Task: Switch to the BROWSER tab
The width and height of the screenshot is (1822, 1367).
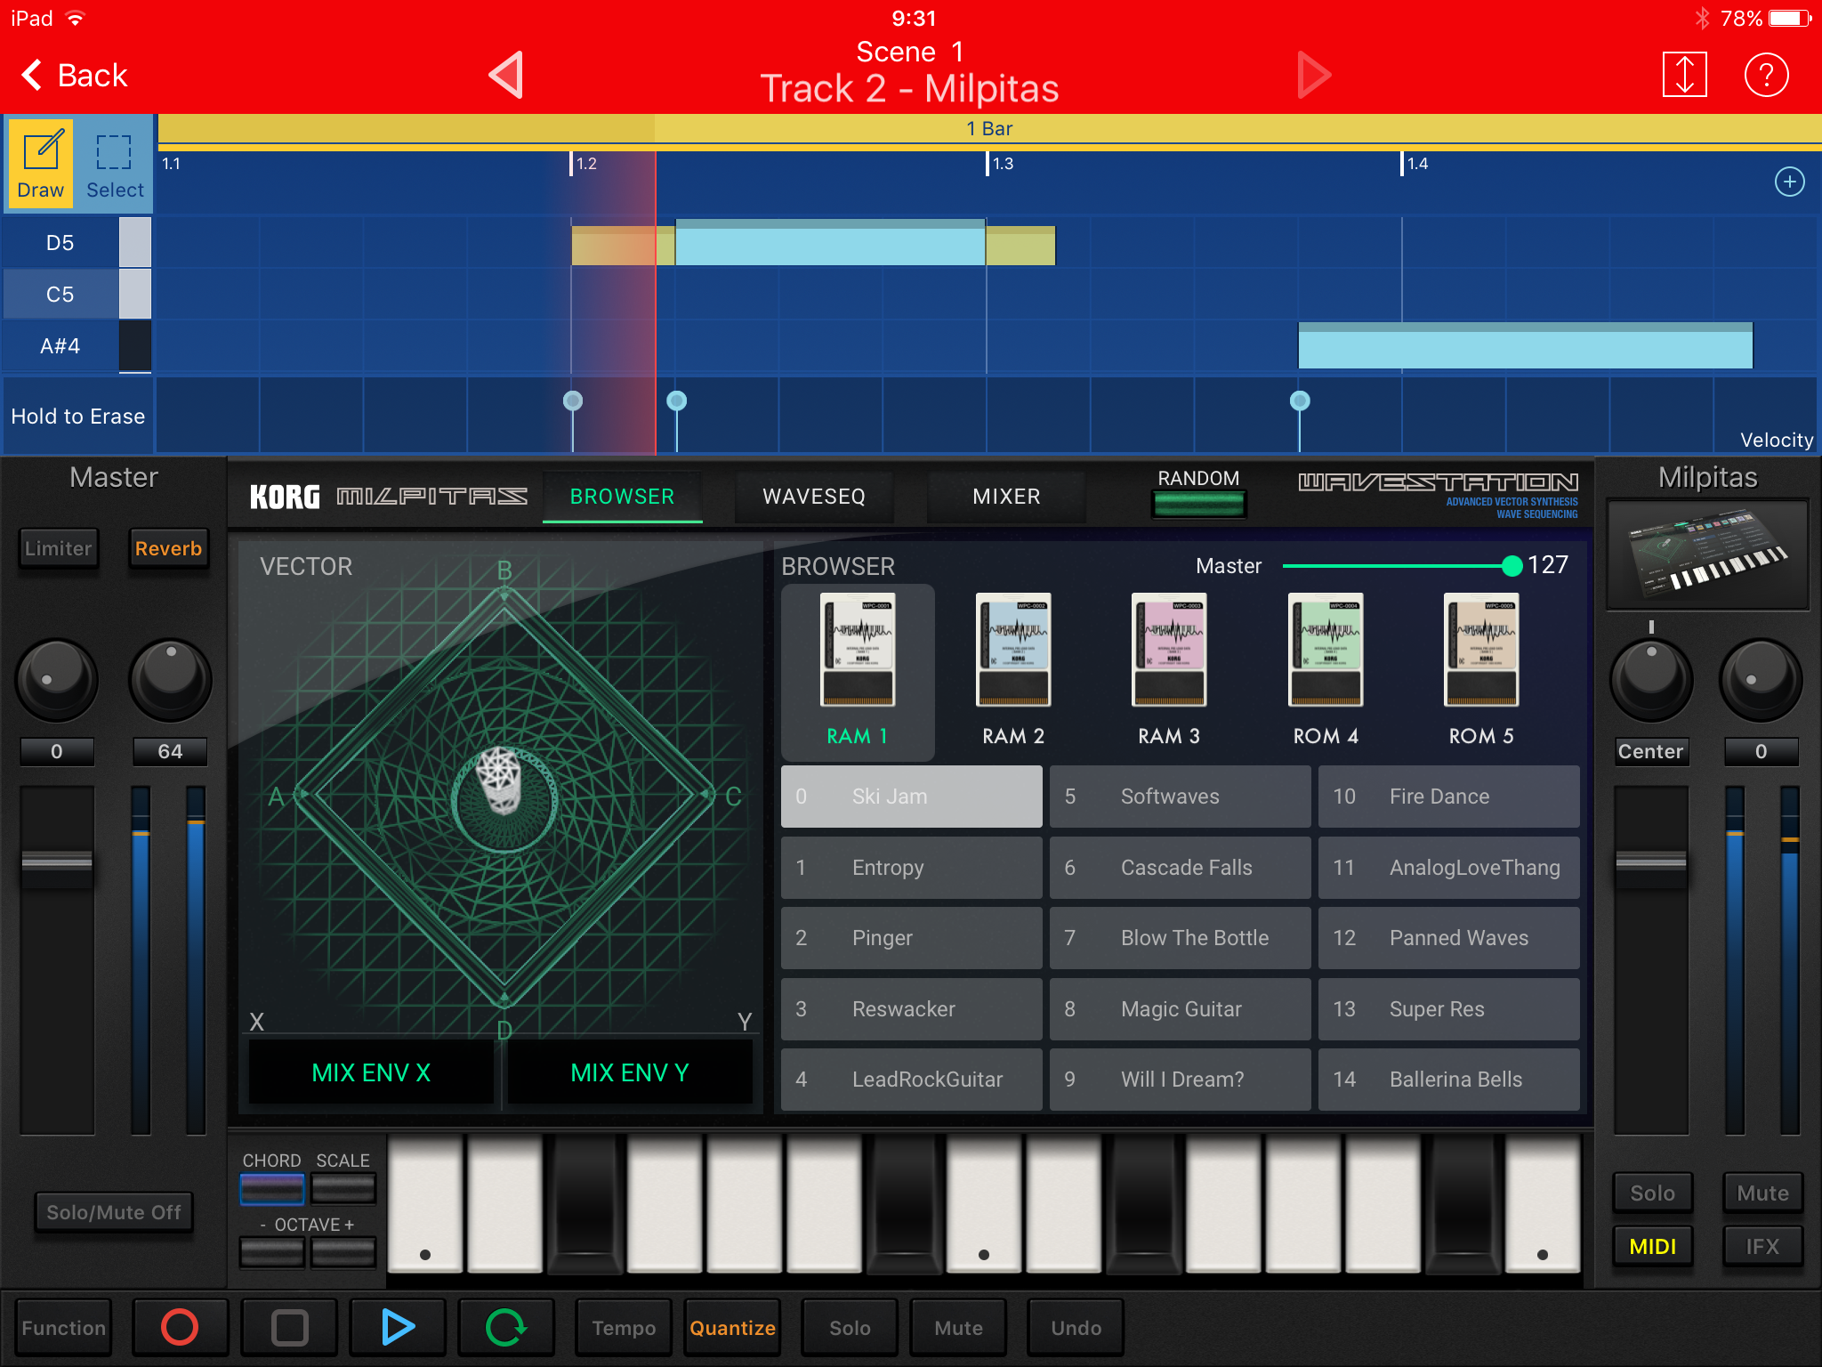Action: [x=622, y=496]
